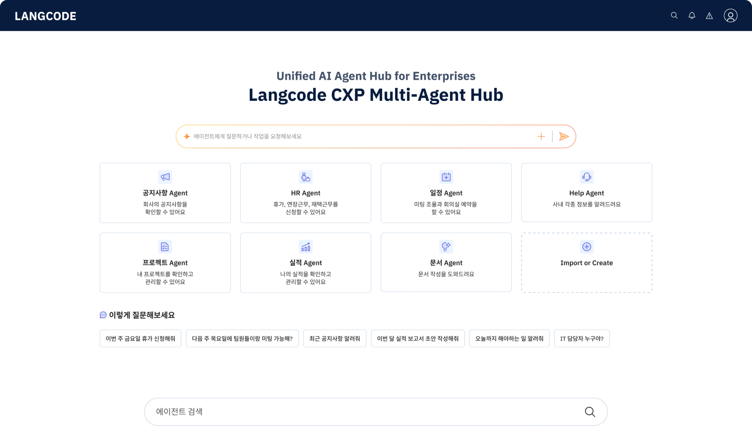The height and width of the screenshot is (445, 752).
Task: Click the headset icon of Help Agent
Action: (x=587, y=177)
